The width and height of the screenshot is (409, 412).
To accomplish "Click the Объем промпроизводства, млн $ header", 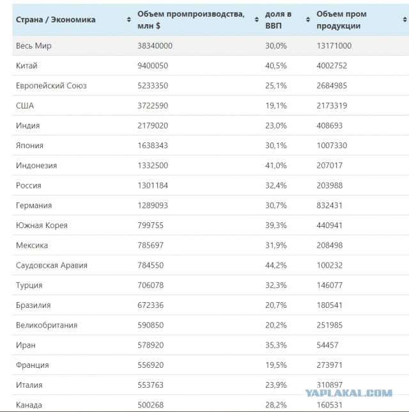I will point(191,20).
